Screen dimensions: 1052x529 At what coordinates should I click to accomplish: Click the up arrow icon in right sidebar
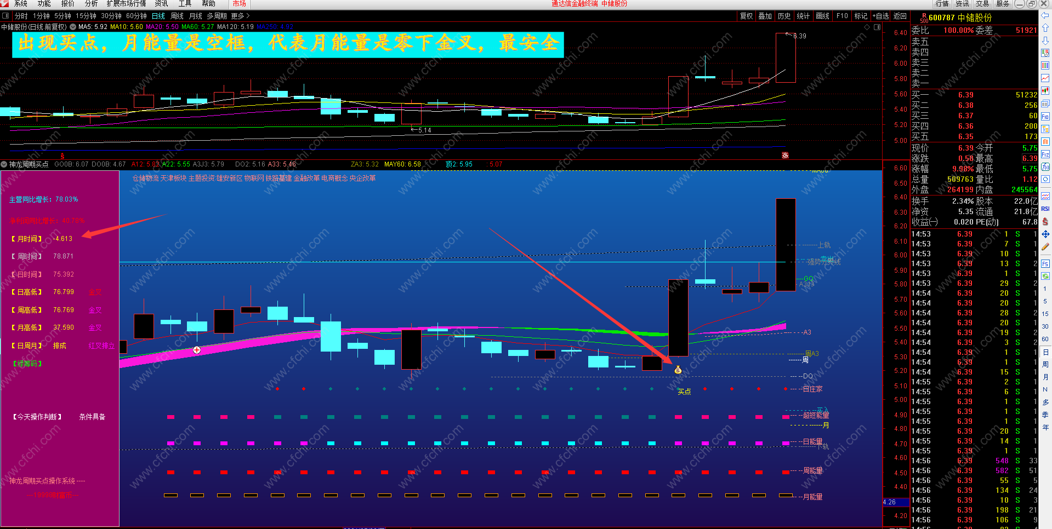(1045, 27)
